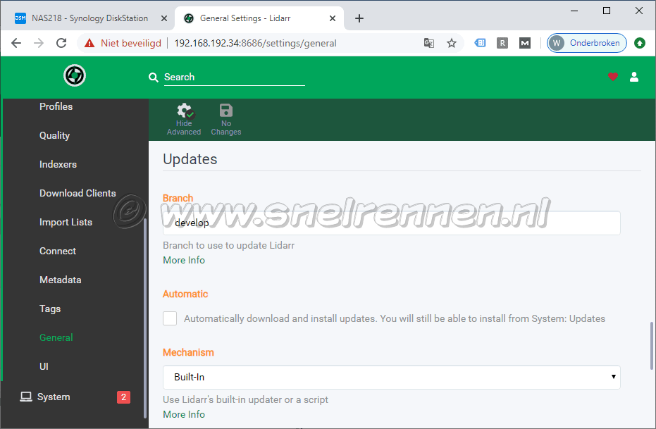Click "Use Lidarr's built-in updater" text
This screenshot has height=429, width=656.
point(245,399)
